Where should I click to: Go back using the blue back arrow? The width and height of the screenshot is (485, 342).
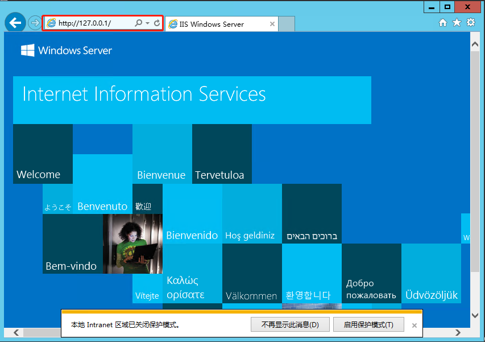click(15, 22)
